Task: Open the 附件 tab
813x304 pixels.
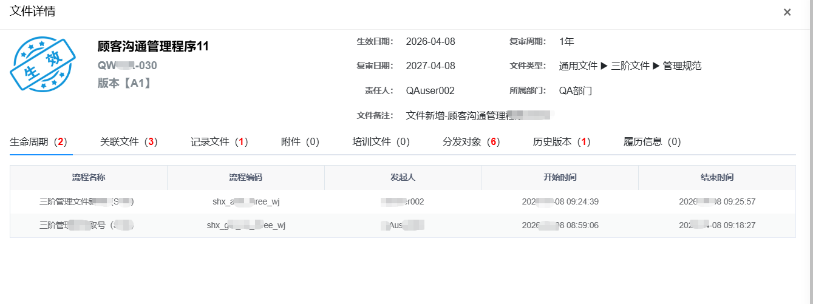Action: pos(300,142)
